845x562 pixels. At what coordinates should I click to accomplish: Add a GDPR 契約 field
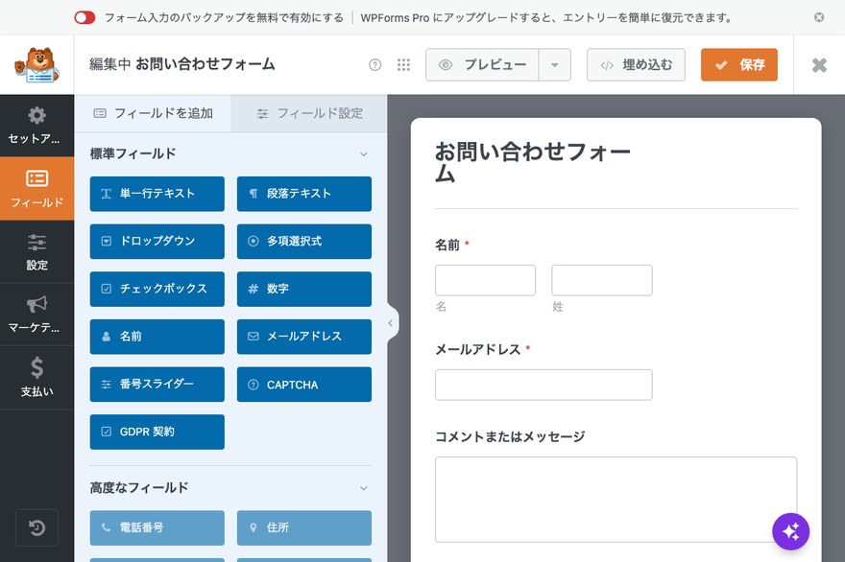point(157,432)
